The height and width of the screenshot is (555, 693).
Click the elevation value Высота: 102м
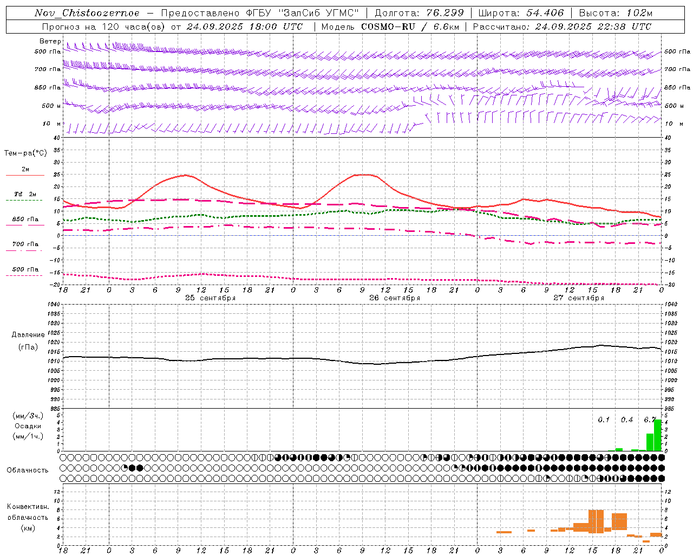(x=616, y=13)
